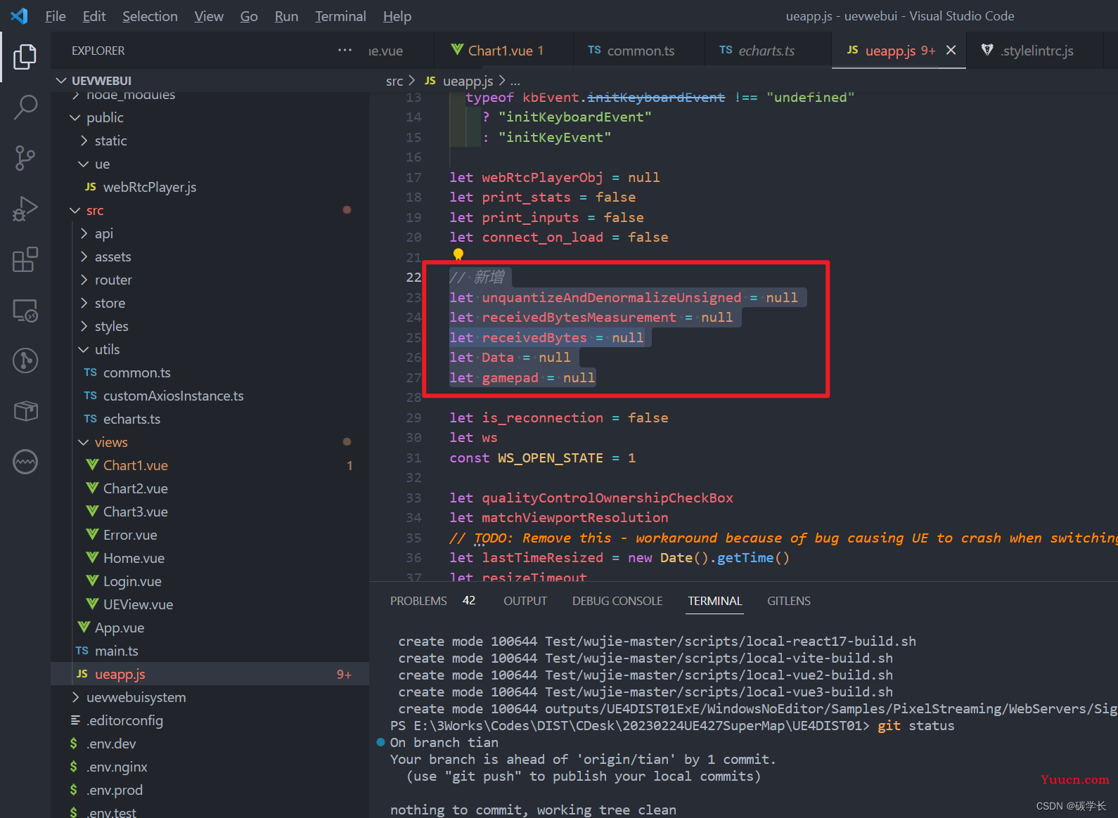Open the Explorer view in activity bar
Viewport: 1118px width, 818px height.
click(x=25, y=57)
